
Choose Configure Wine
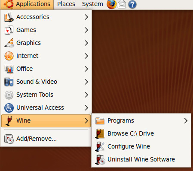pos(141,146)
